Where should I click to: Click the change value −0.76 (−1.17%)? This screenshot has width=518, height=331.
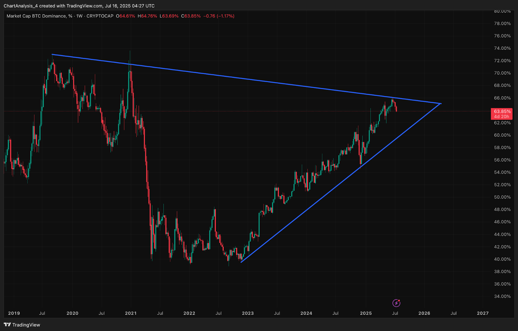click(219, 16)
